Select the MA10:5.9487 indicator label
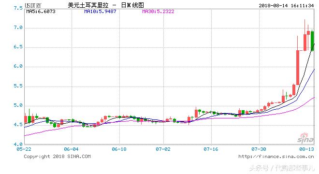The width and height of the screenshot is (319, 174). coord(100,12)
